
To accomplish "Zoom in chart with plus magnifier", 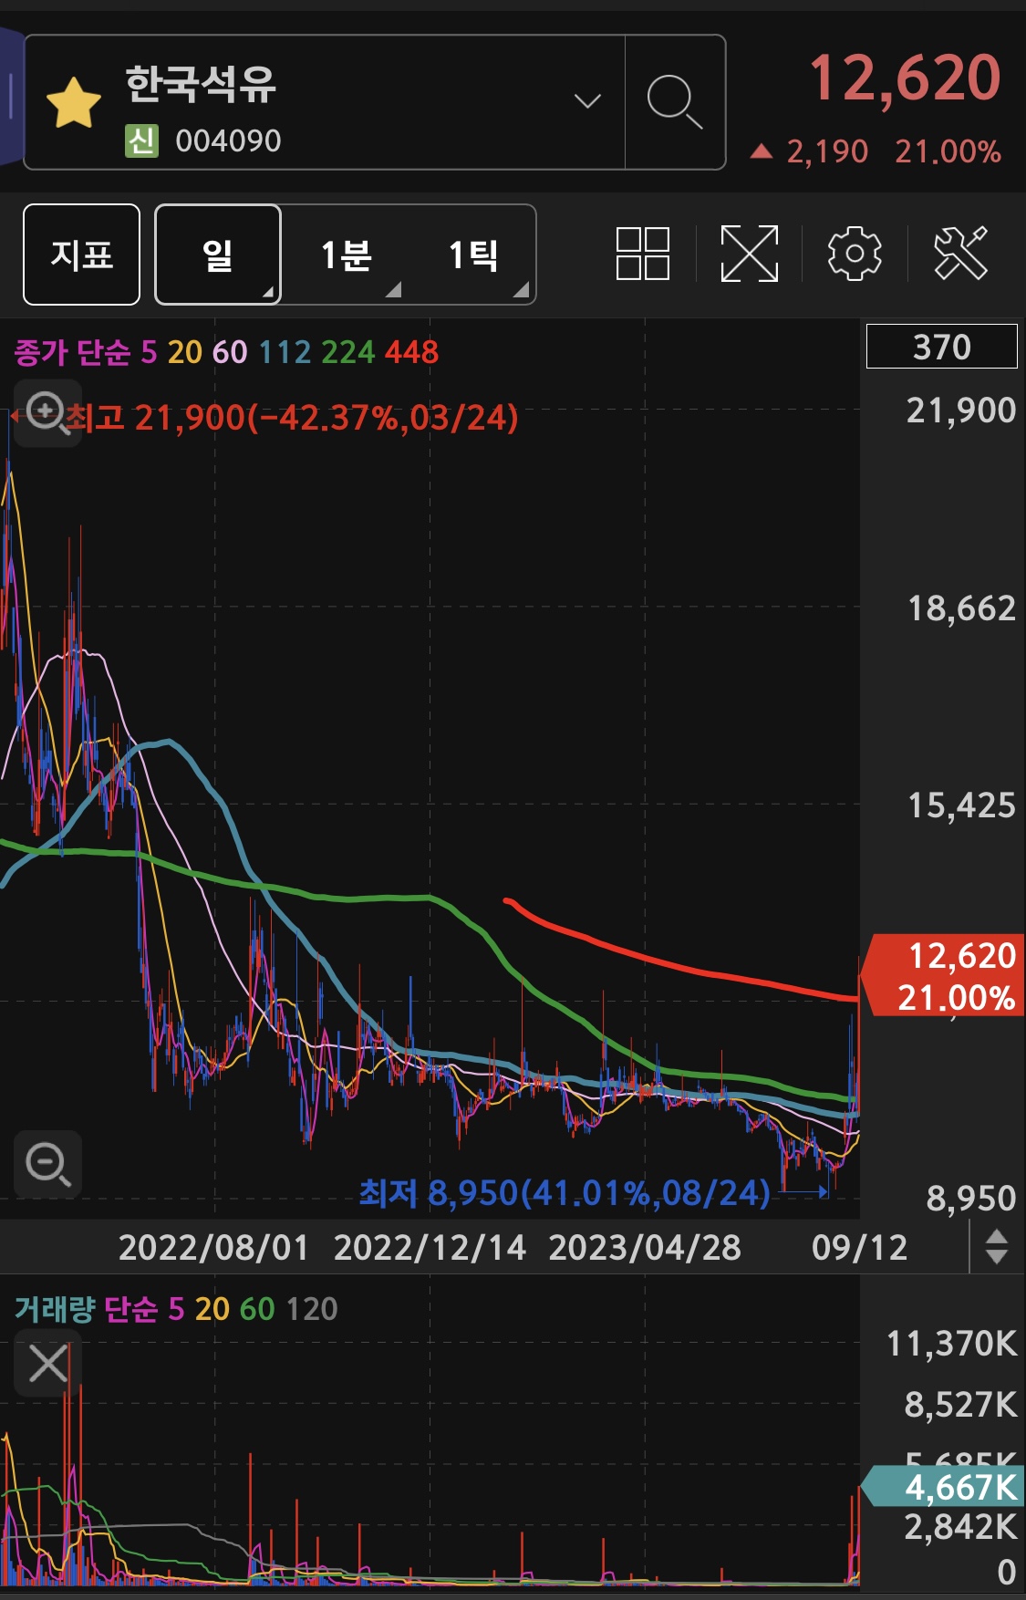I will tap(47, 413).
